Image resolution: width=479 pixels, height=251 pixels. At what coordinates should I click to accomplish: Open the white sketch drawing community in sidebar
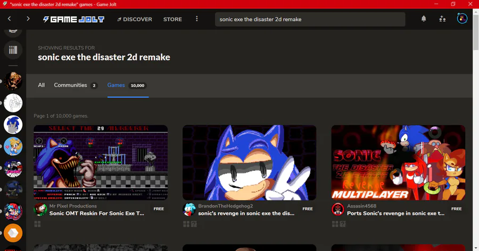point(13,103)
